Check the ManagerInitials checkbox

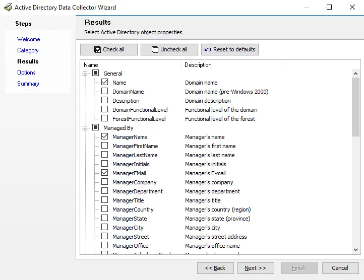pos(105,163)
